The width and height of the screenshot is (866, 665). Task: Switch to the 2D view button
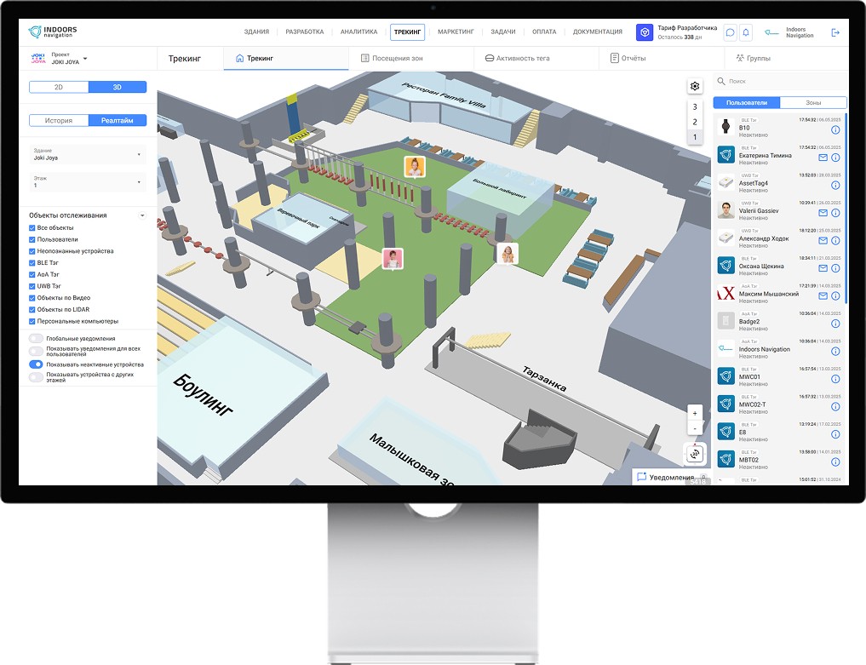click(58, 87)
